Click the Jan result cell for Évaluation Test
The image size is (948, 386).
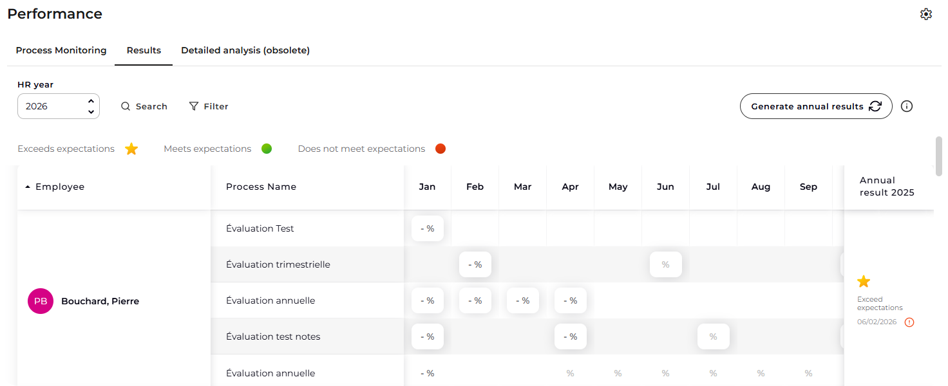point(428,228)
